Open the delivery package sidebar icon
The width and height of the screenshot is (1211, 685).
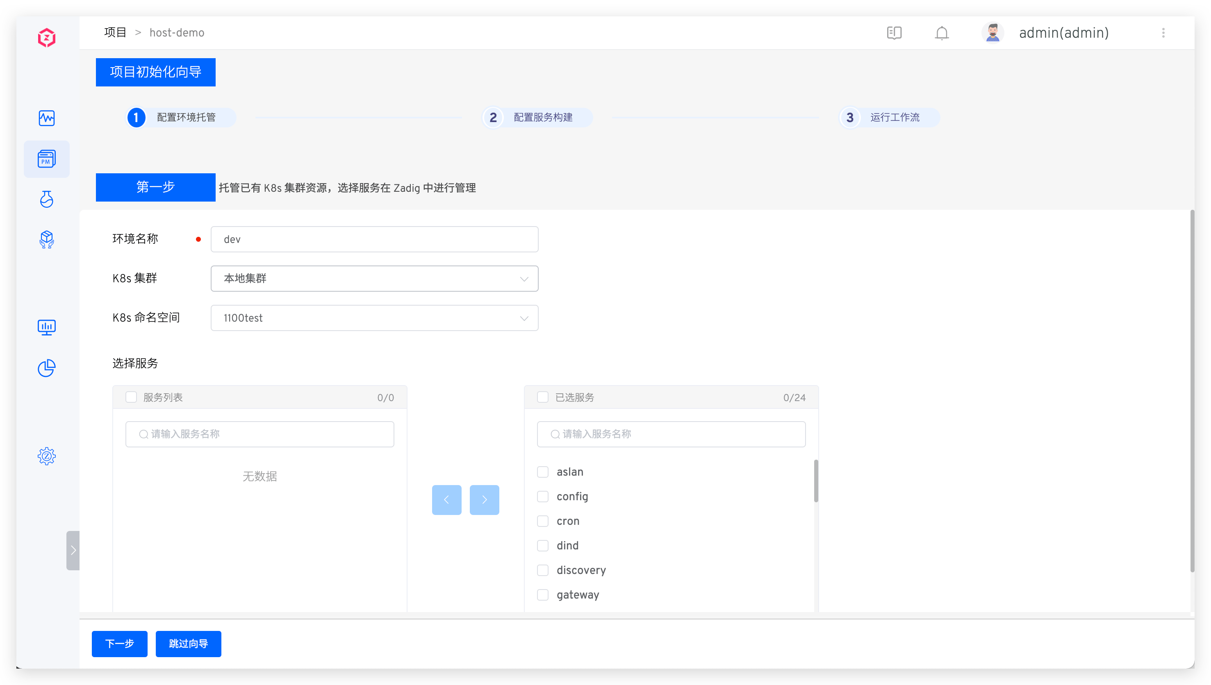tap(47, 240)
